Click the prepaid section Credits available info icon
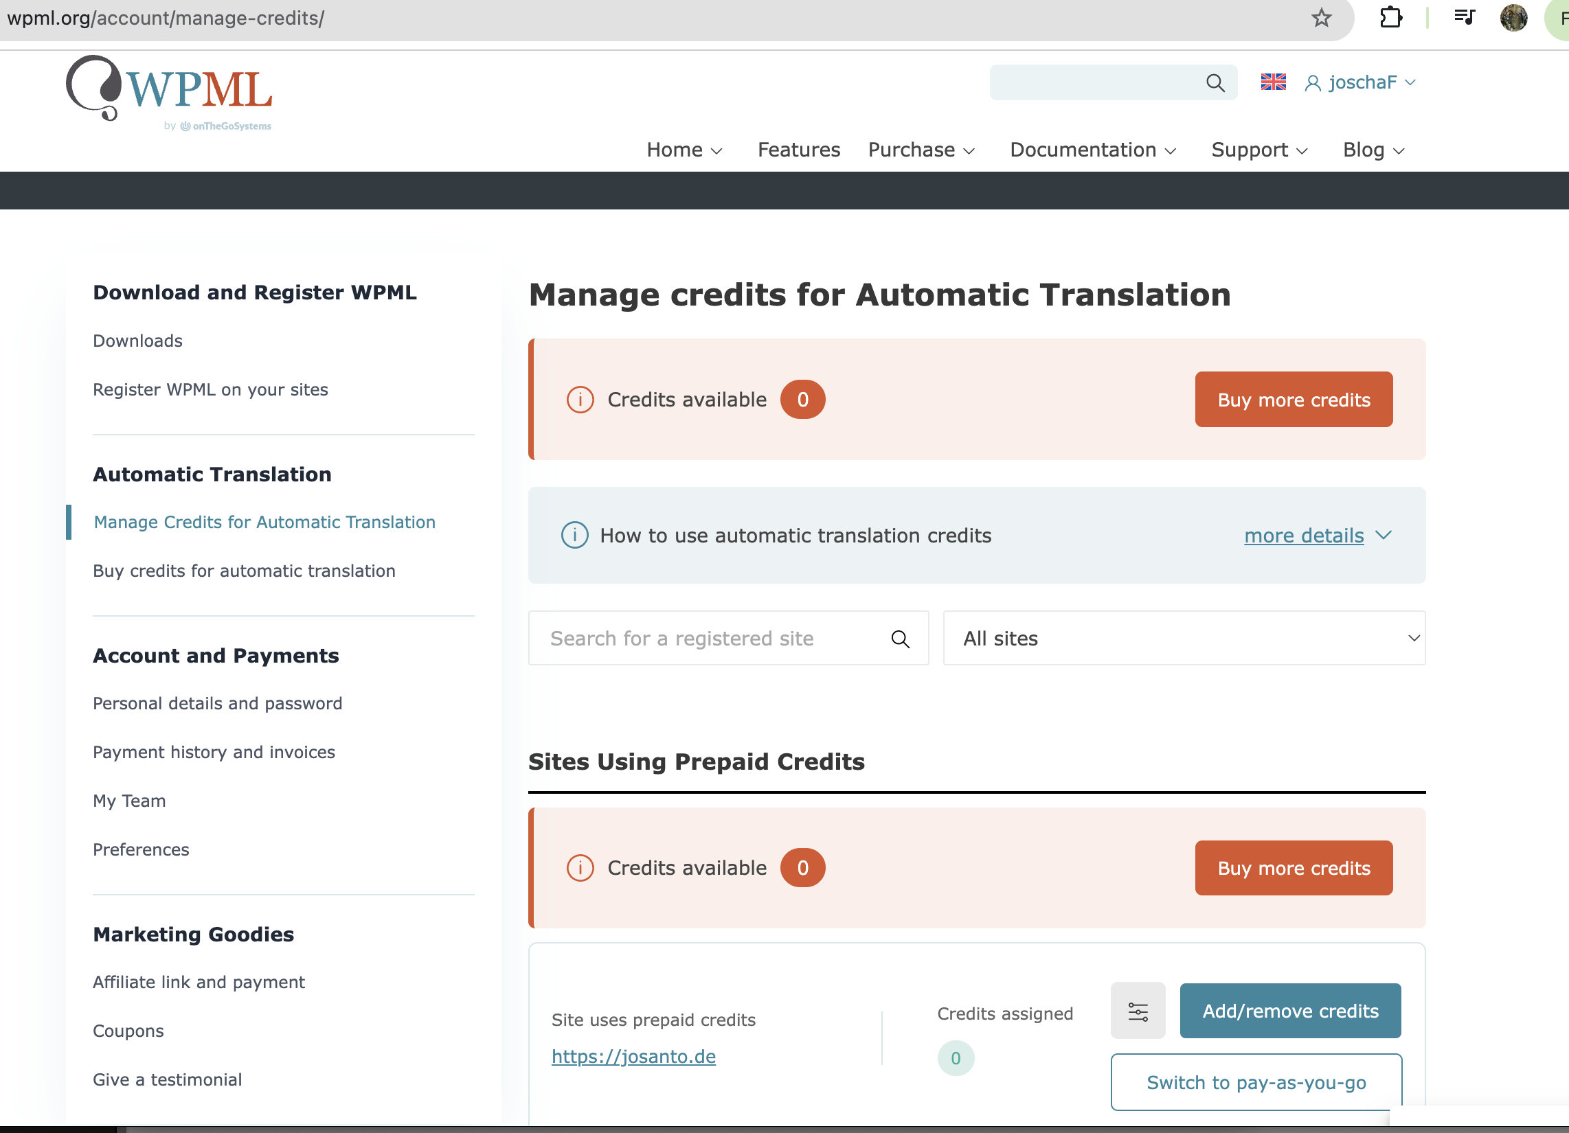Screen dimensions: 1569x1133 click(x=580, y=868)
